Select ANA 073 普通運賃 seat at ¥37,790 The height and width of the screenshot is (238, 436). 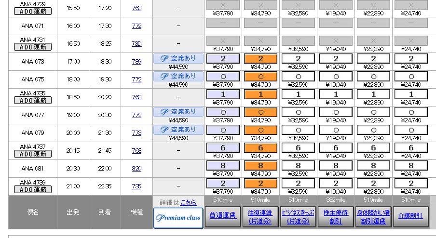[x=223, y=59]
